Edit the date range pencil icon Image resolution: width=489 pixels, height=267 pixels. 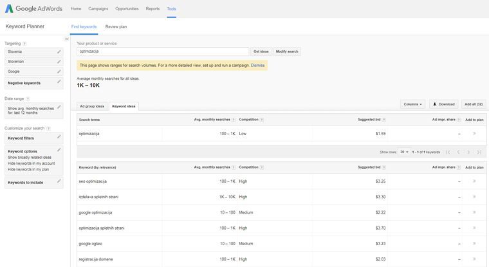pos(59,107)
